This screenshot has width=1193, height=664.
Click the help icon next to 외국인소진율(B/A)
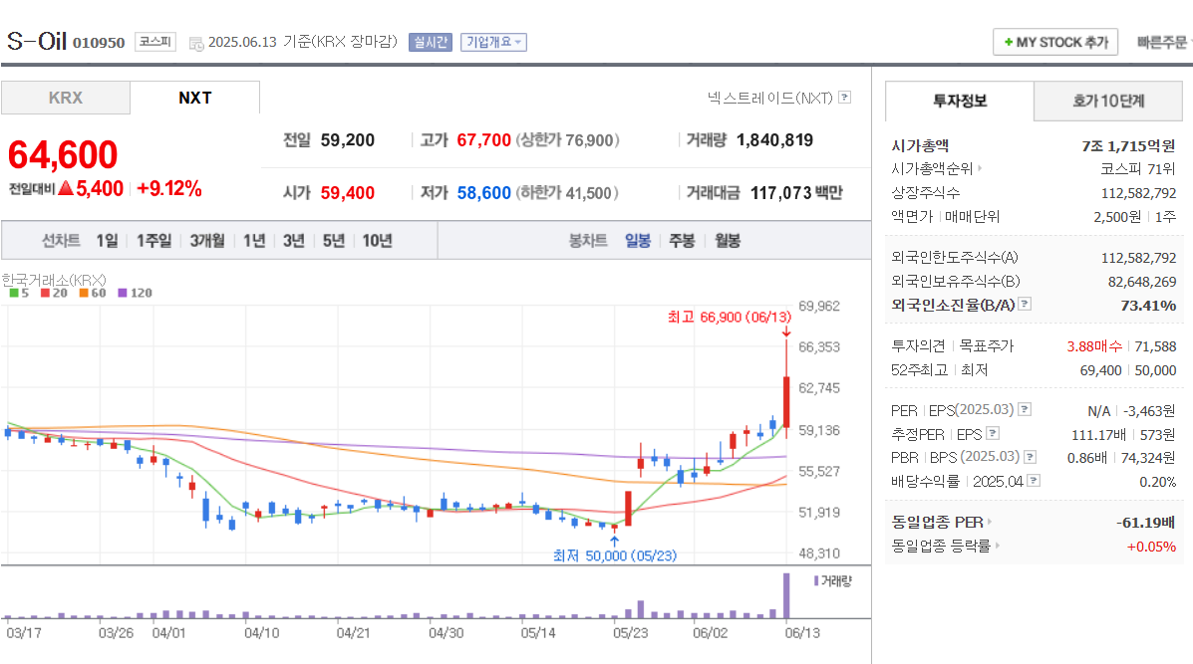click(x=1025, y=304)
